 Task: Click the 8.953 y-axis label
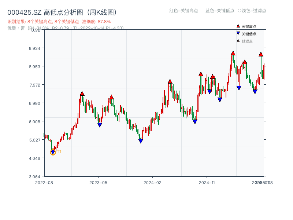(x=34, y=67)
